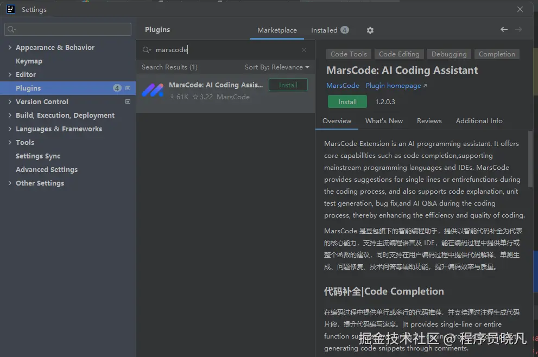538x357 pixels.
Task: Open the What's New tab
Action: (x=384, y=120)
